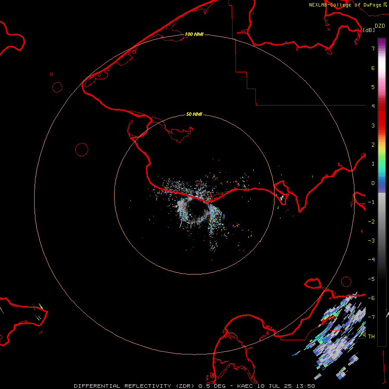The width and height of the screenshot is (389, 389).
Task: Click the legend value 5
Action: coord(373,87)
